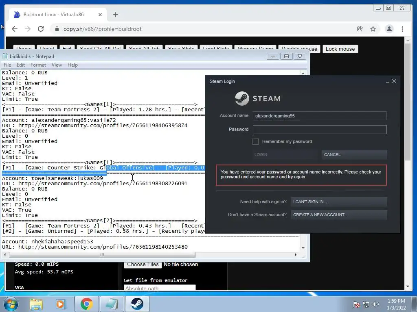Click the Choose Files button

[x=143, y=264]
